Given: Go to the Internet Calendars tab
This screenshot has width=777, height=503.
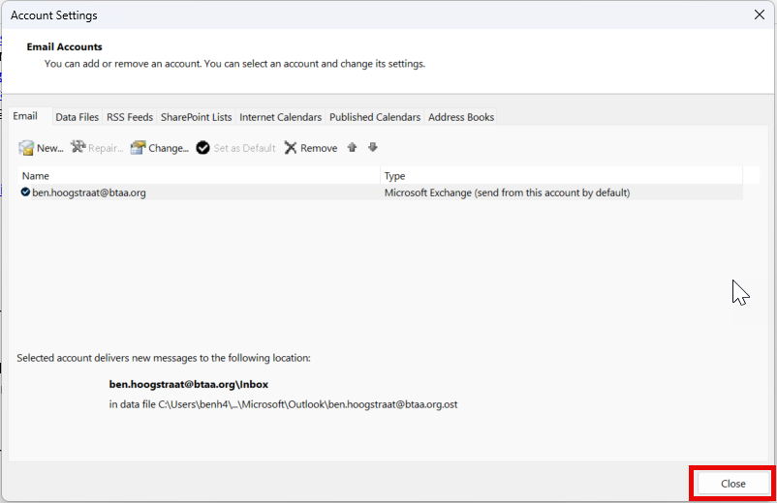Looking at the screenshot, I should pyautogui.click(x=280, y=117).
